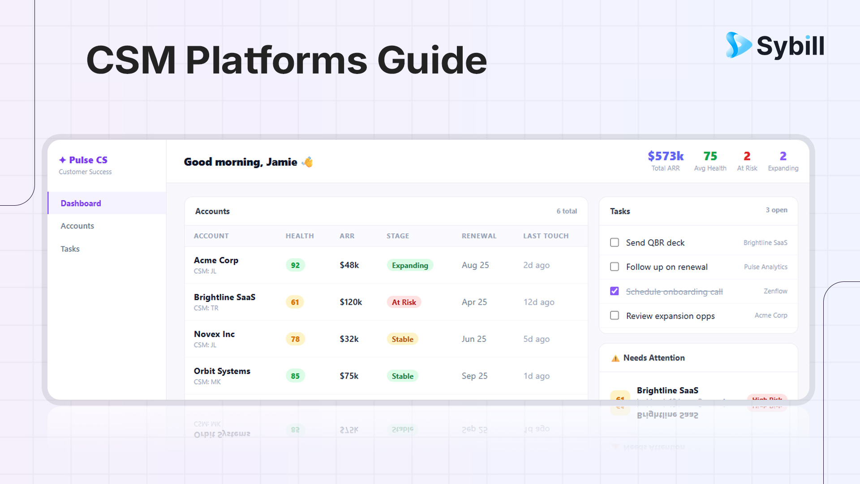Click the Needs Attention panel heading

654,358
